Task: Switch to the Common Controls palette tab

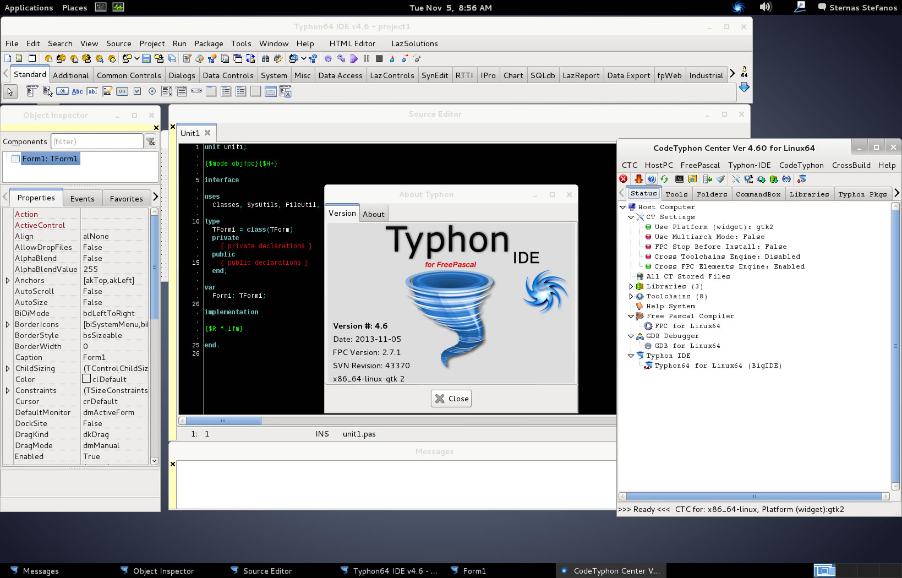Action: click(129, 75)
